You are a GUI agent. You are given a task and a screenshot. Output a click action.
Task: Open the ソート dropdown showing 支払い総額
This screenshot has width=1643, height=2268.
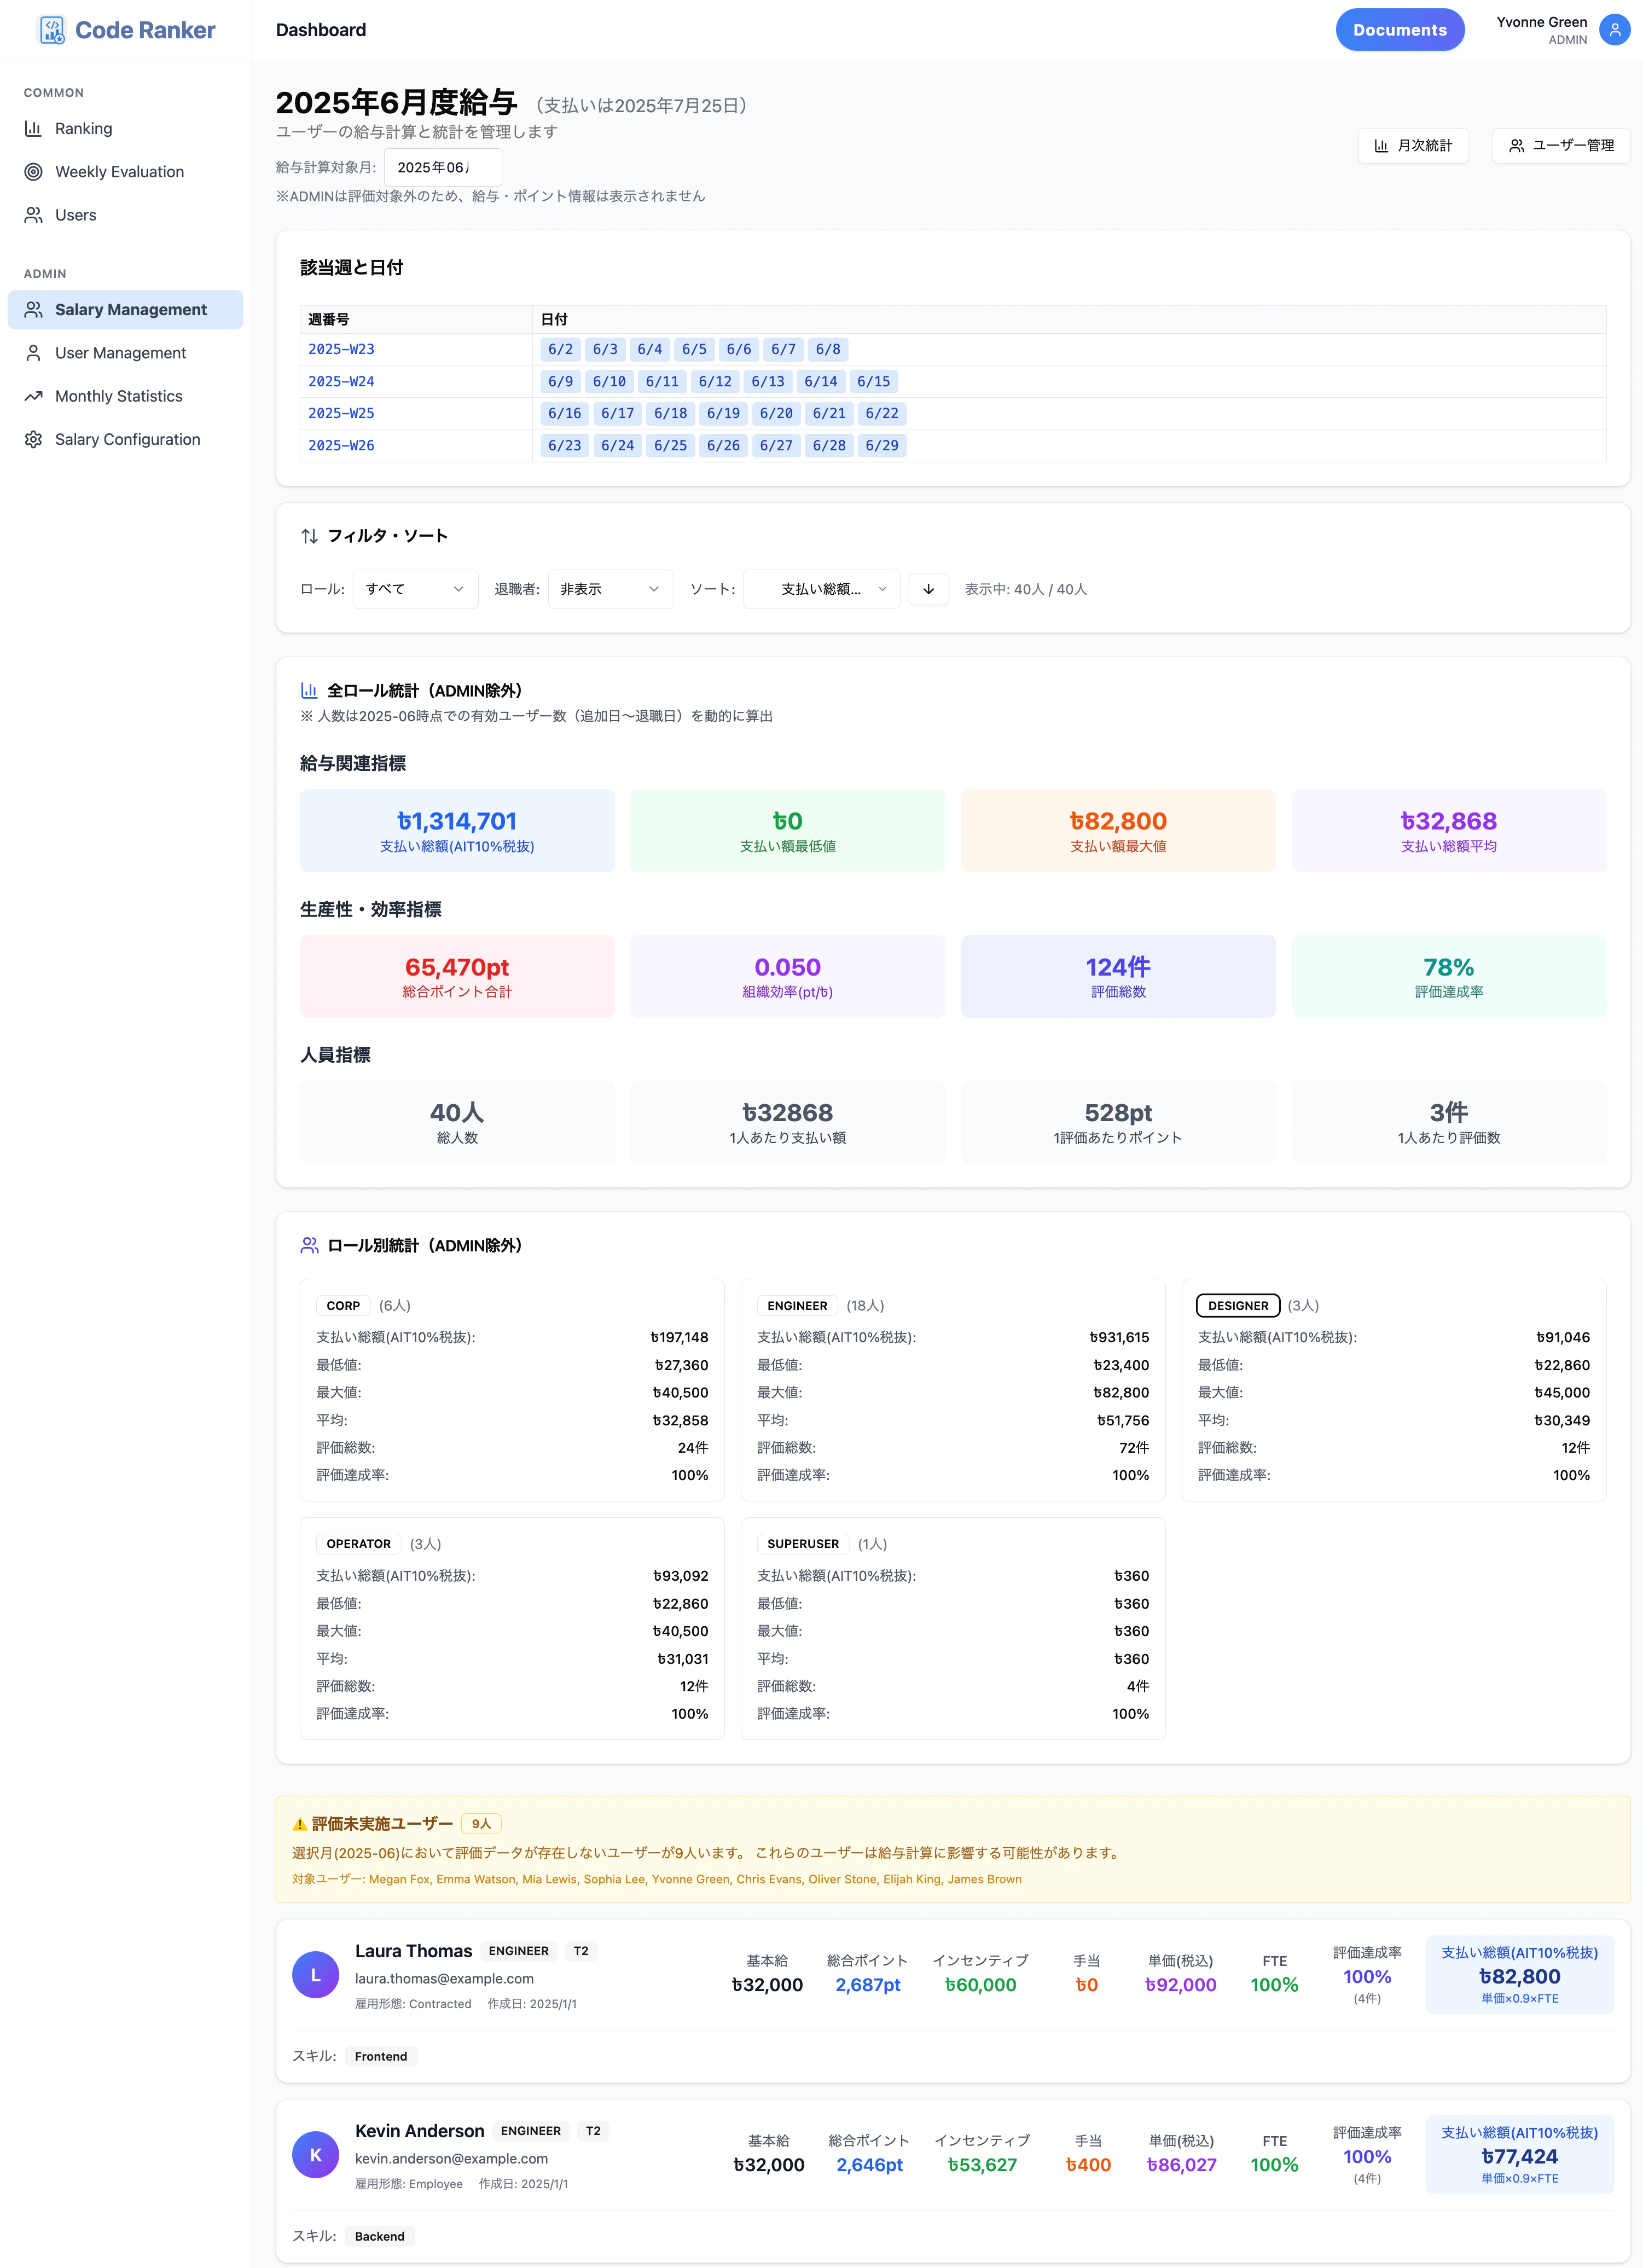click(820, 589)
